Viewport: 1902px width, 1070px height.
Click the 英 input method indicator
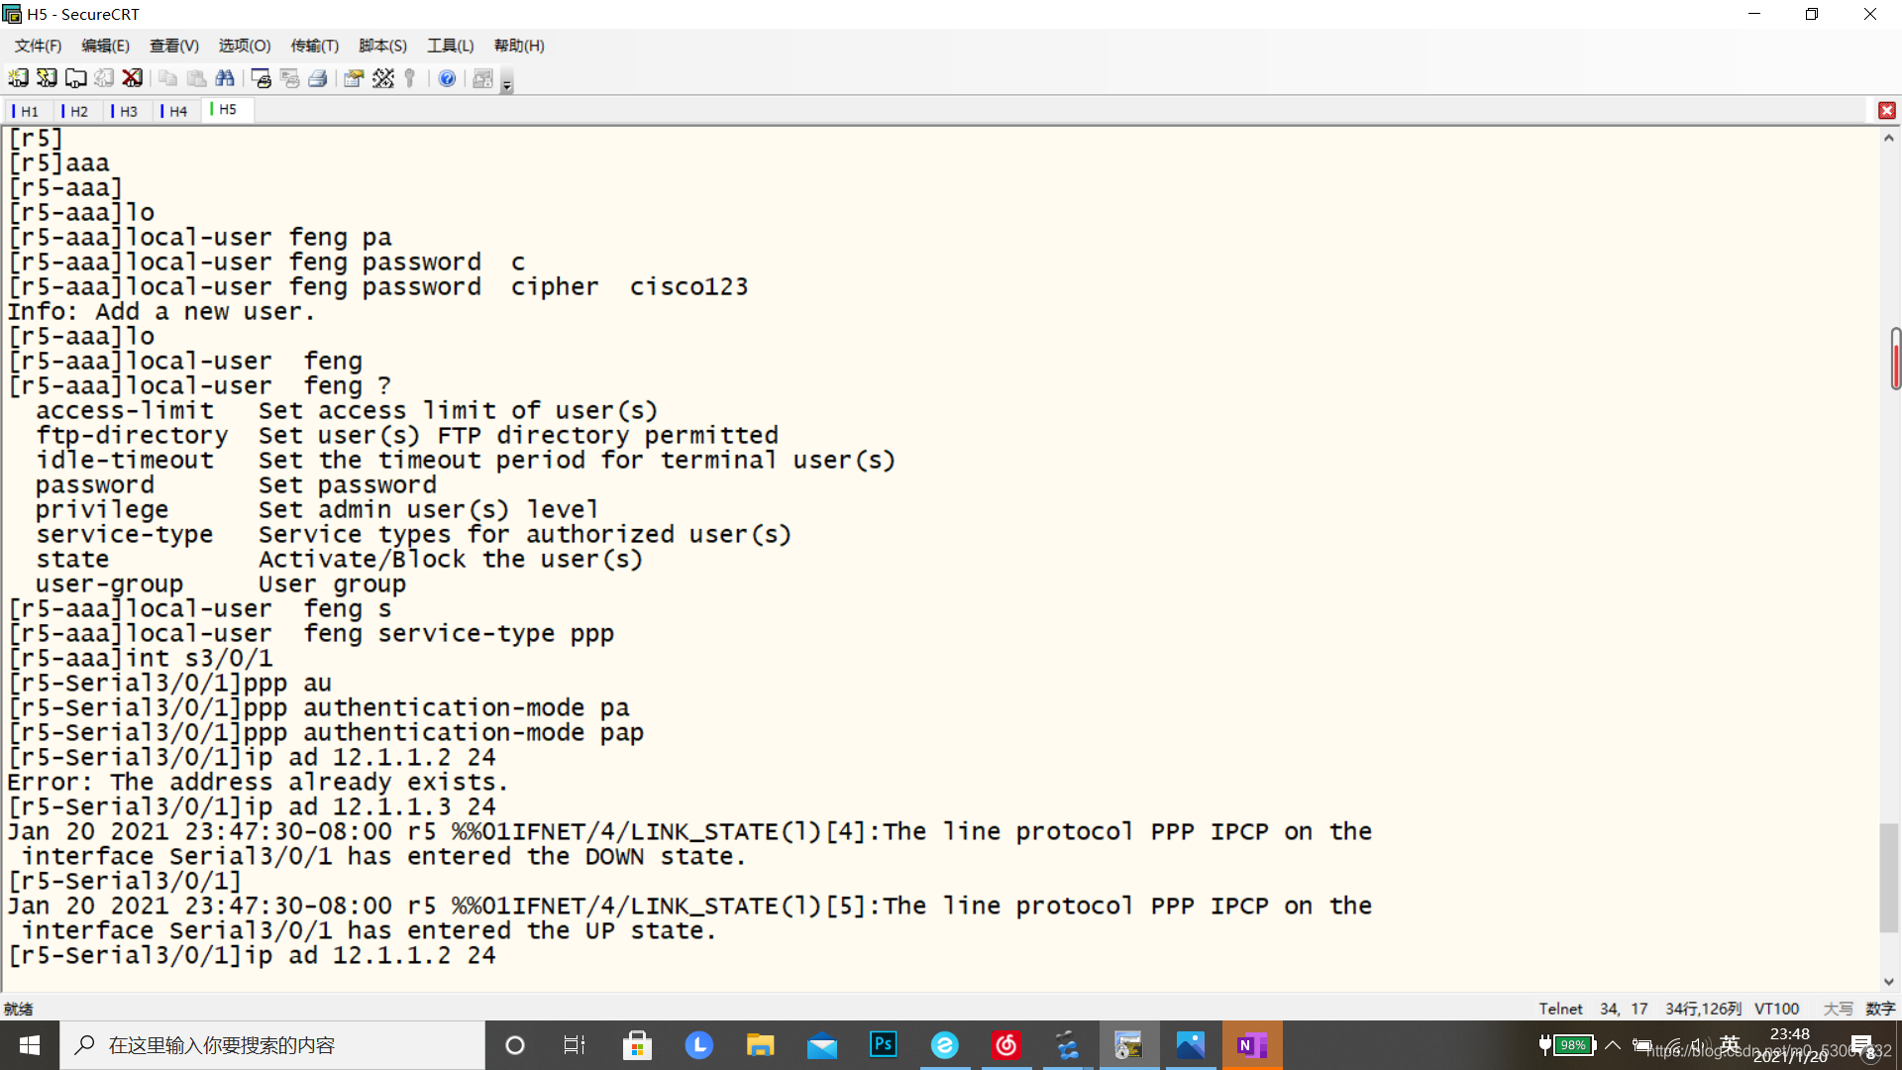tap(1730, 1044)
